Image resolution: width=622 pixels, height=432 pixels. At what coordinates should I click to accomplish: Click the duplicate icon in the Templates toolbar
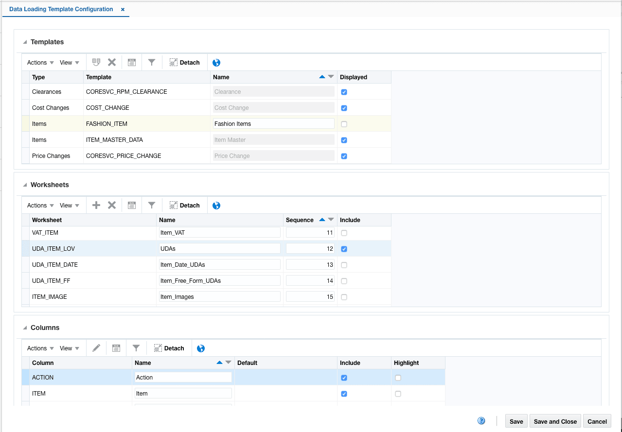click(x=96, y=62)
